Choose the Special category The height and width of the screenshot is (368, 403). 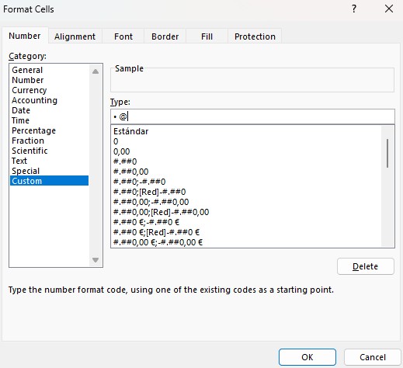click(49, 171)
